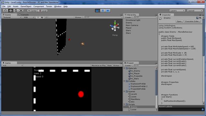Select the m_Enemy material icon
Viewport: 206px width, 116px height.
(129, 71)
